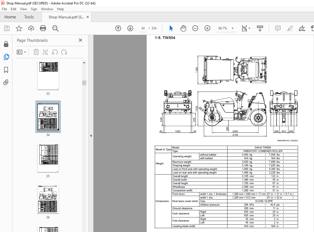This screenshot has height=232, width=314.
Task: Select page 34 thumbnail
Action: [x=48, y=117]
